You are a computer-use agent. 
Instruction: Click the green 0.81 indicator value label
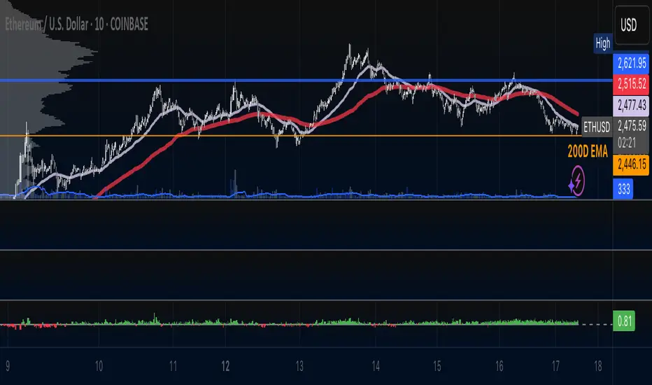624,321
